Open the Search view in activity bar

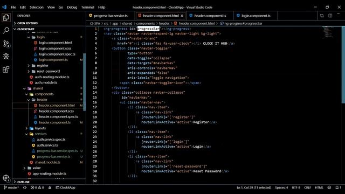pyautogui.click(x=6, y=30)
